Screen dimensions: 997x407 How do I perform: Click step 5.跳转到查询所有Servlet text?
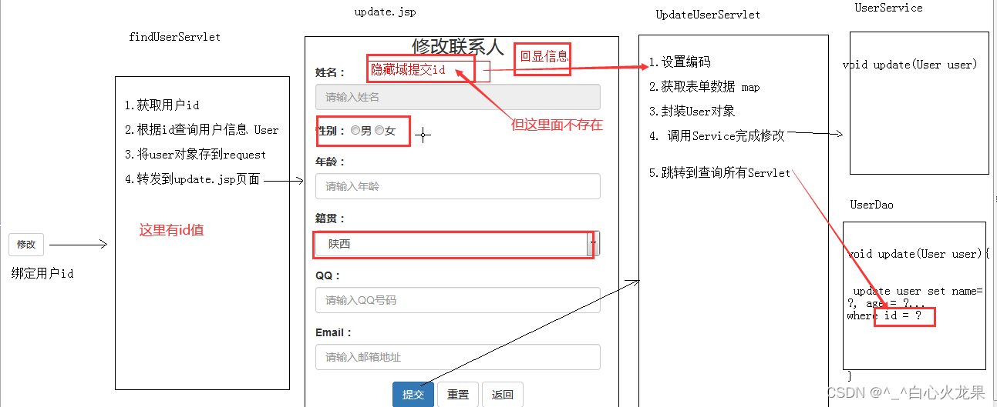coord(719,173)
